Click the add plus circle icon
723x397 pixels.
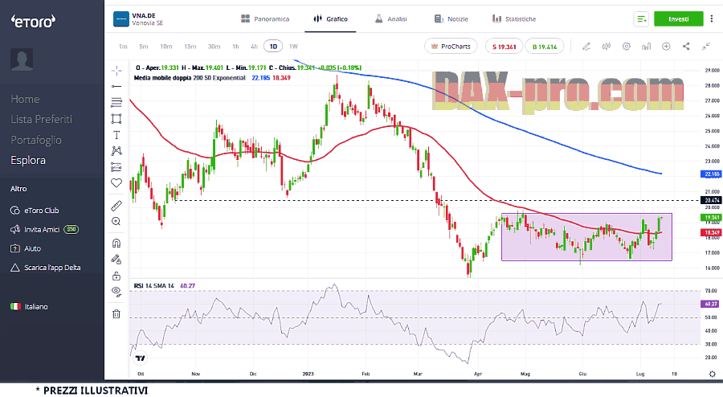666,46
